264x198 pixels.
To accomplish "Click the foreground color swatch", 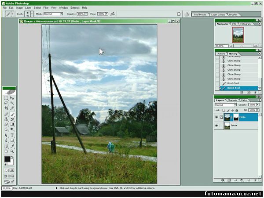I will [7, 159].
